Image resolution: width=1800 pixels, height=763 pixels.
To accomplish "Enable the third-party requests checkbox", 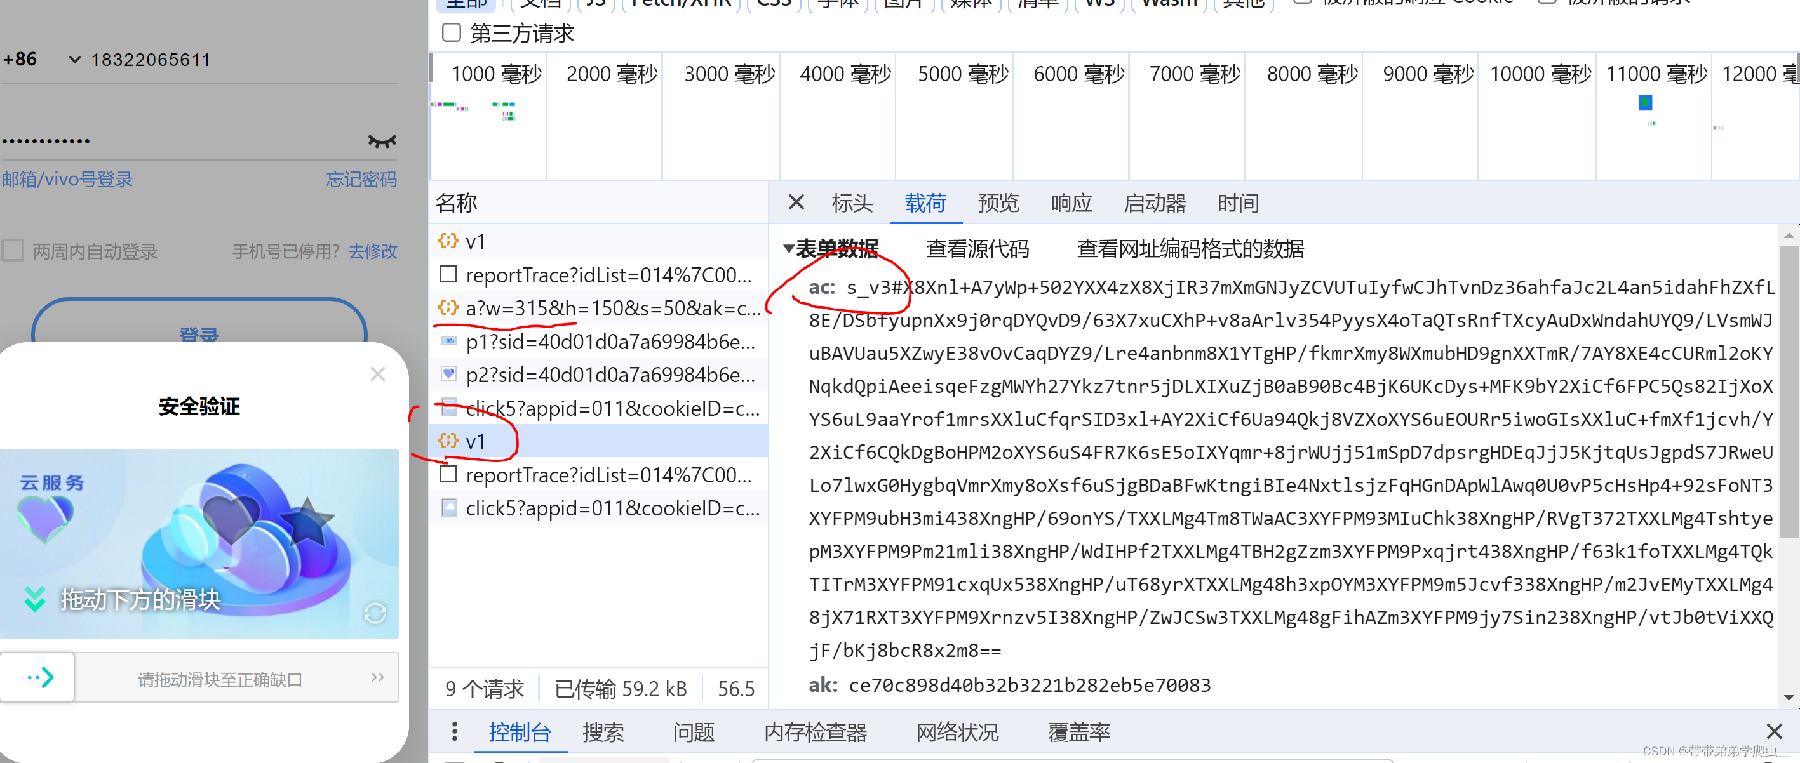I will pyautogui.click(x=452, y=33).
